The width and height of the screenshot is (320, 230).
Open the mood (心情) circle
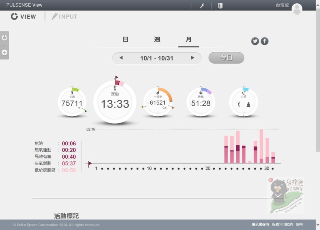(x=244, y=102)
